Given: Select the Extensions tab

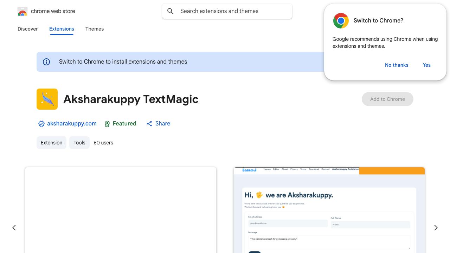Looking at the screenshot, I should click(x=62, y=29).
